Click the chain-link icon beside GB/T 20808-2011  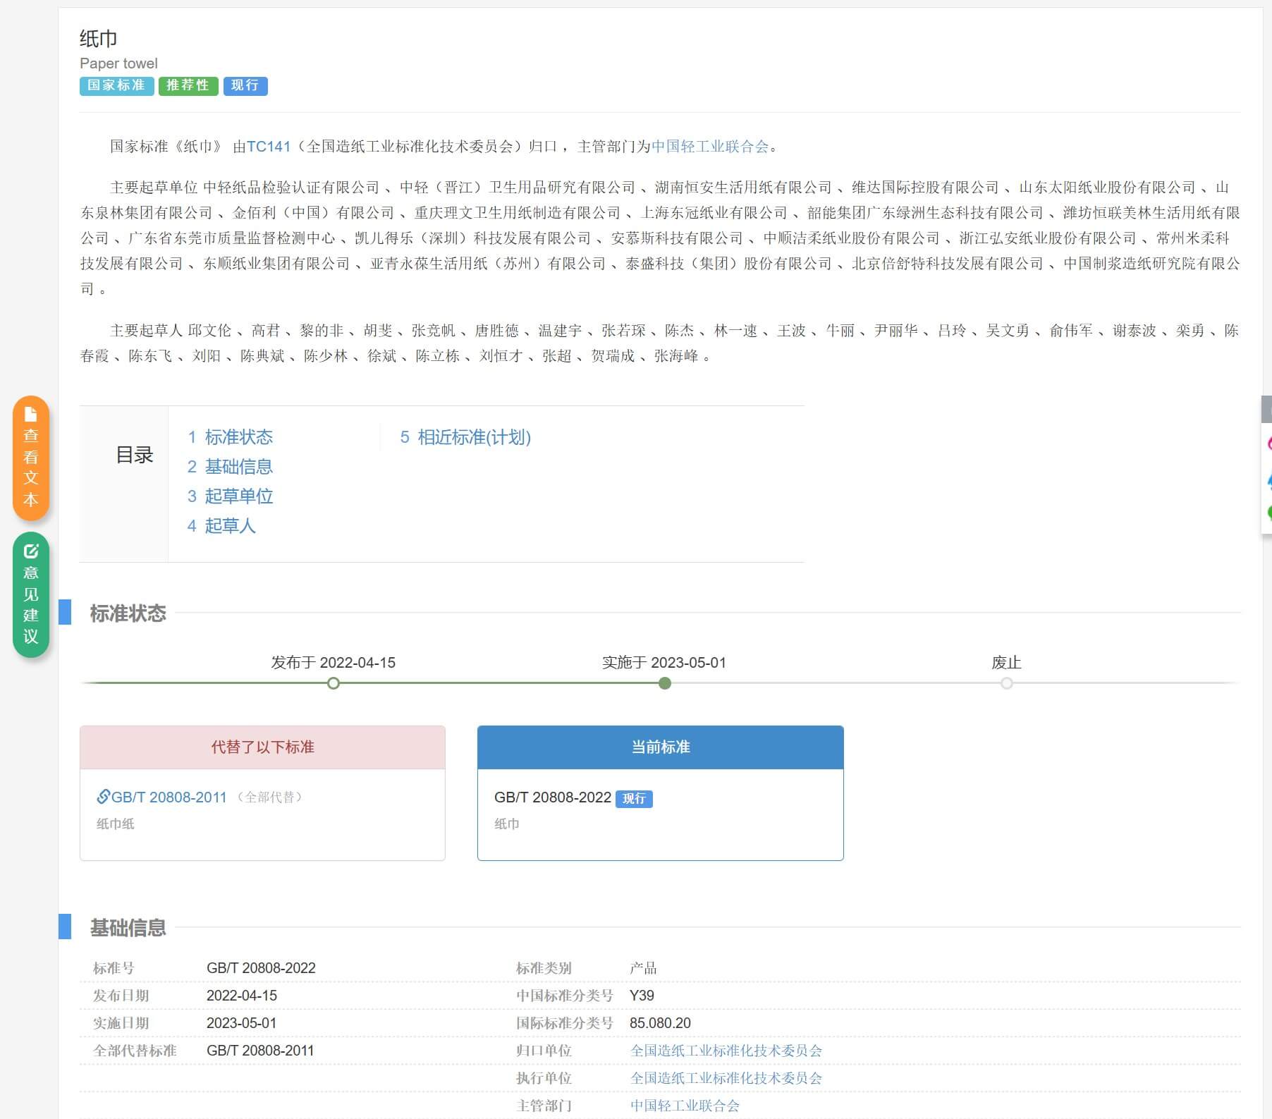[103, 797]
